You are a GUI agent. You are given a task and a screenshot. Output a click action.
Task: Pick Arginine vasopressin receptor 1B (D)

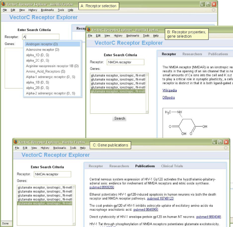tap(52, 66)
